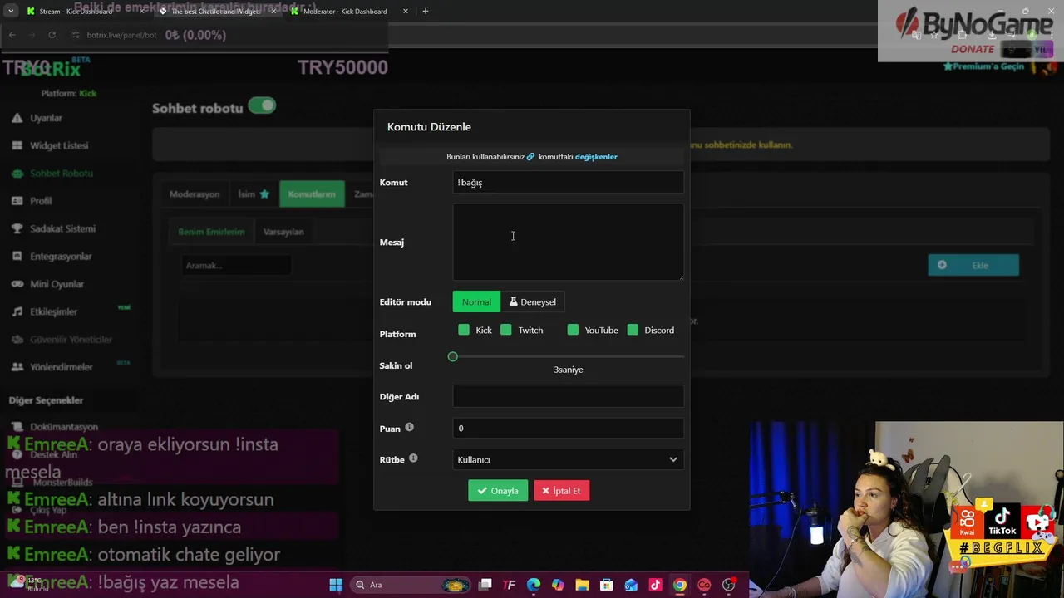The image size is (1064, 598).
Task: Click the Profil sidebar icon
Action: [x=17, y=201]
